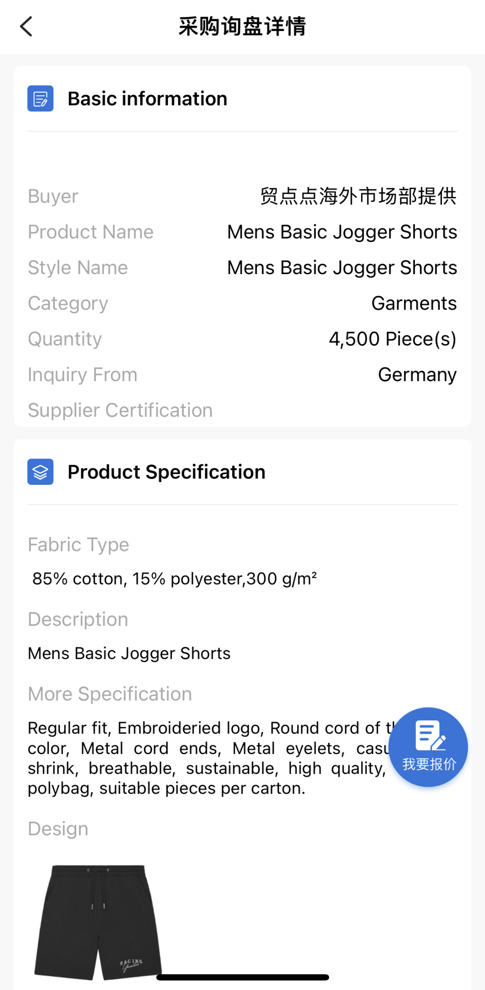Tap the Product Name value text

pos(342,232)
